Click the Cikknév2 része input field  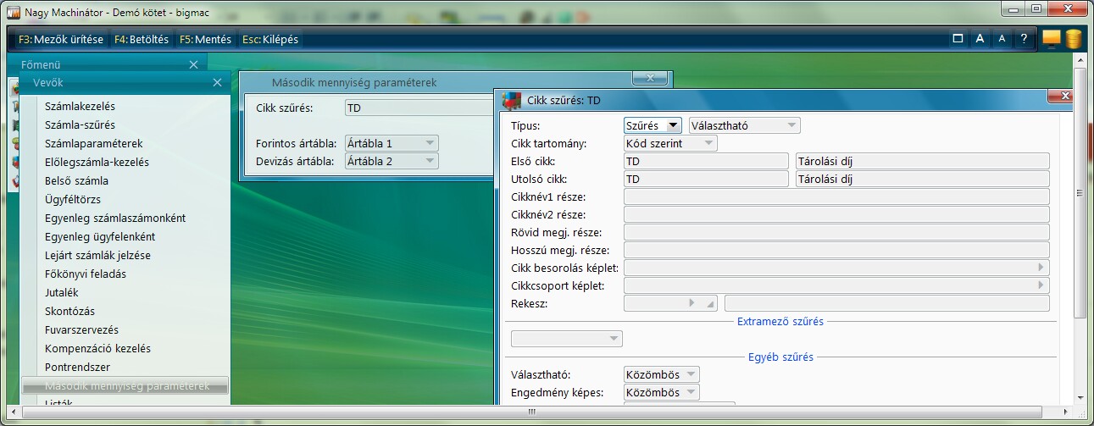click(836, 214)
